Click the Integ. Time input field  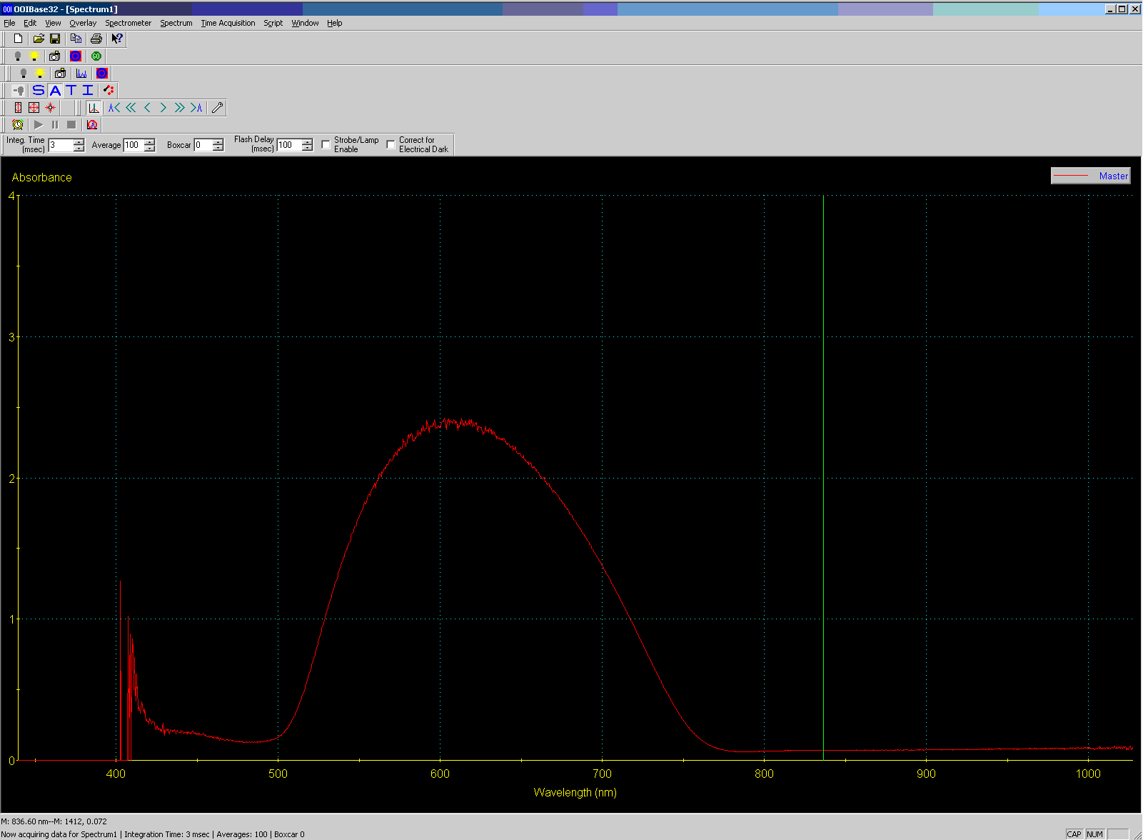[x=61, y=145]
